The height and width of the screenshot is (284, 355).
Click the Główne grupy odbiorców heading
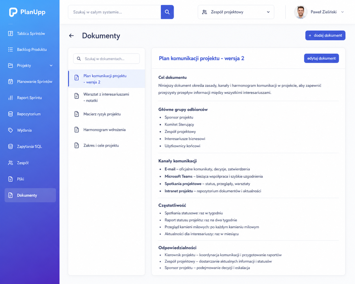183,109
